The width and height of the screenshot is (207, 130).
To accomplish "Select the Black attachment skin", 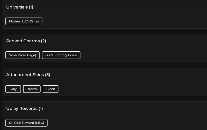I will click(50, 89).
